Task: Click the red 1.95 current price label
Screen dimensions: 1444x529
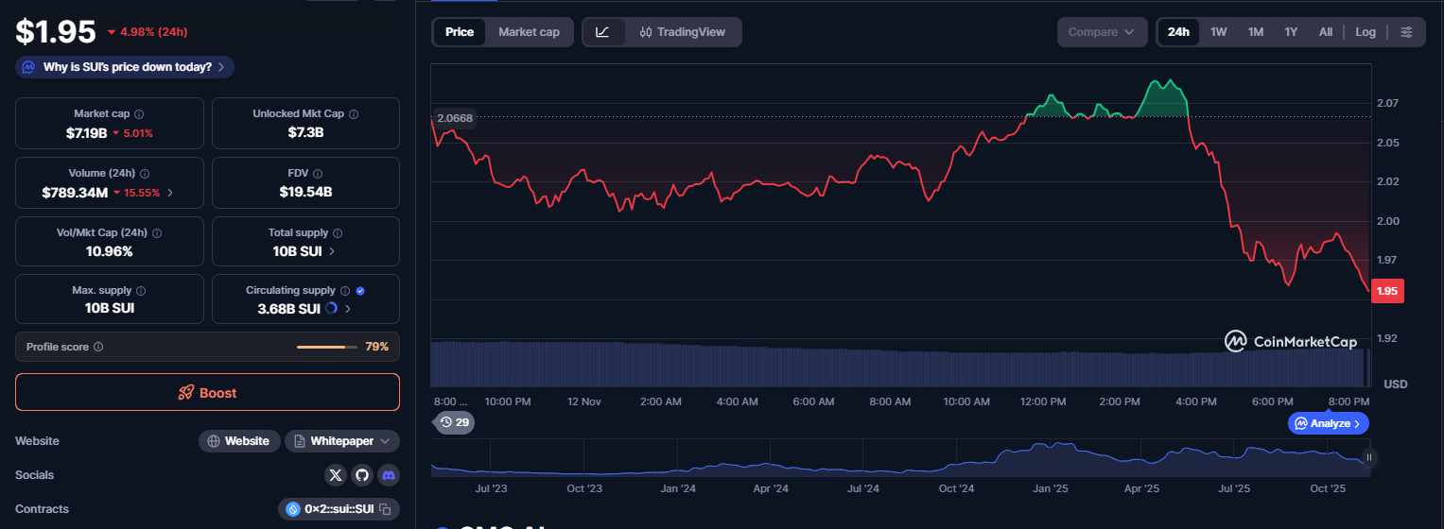Action: pos(1387,291)
